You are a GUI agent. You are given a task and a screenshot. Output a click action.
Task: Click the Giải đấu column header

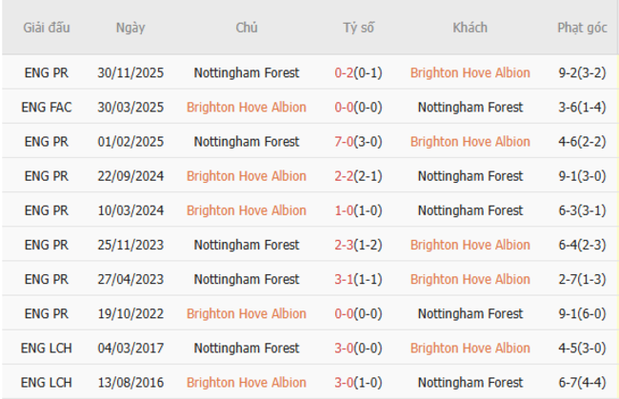pyautogui.click(x=47, y=28)
